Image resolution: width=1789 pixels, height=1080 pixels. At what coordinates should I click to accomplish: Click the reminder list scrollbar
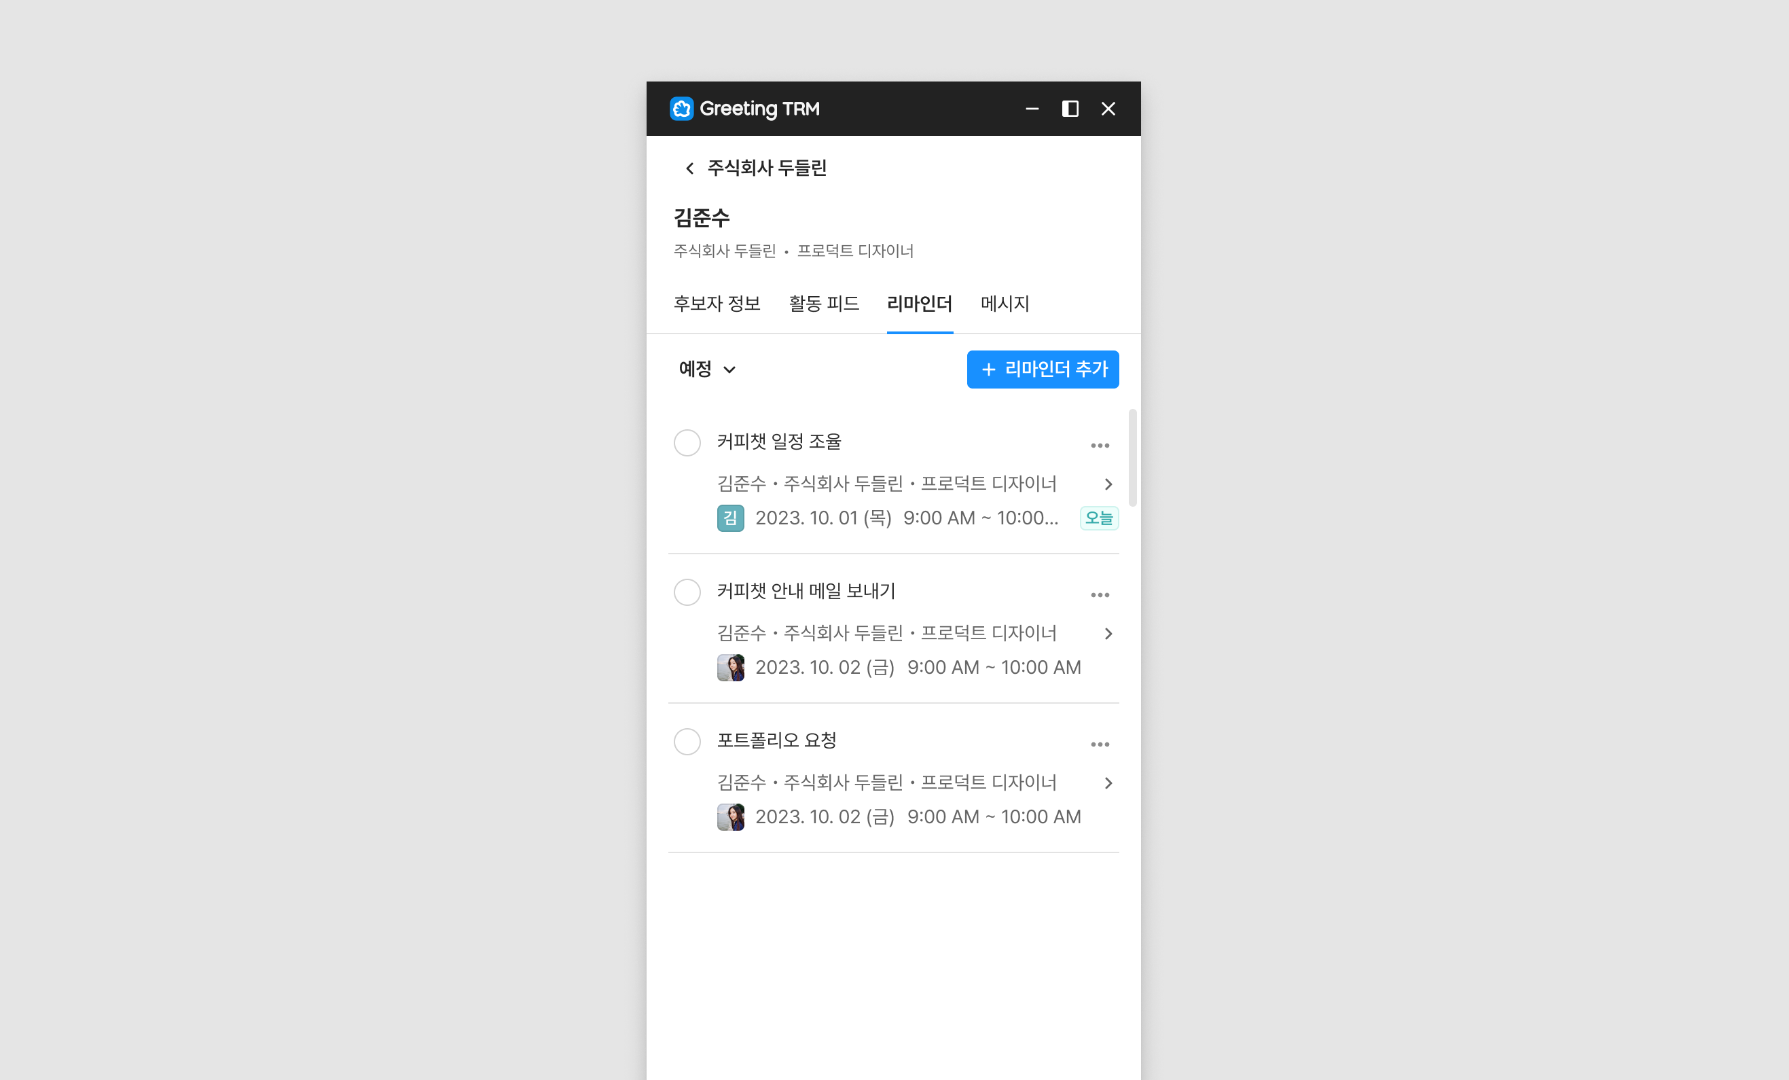1132,458
